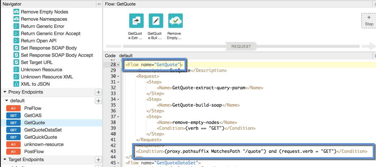Collapse the default endpoint tree node

click(7, 101)
